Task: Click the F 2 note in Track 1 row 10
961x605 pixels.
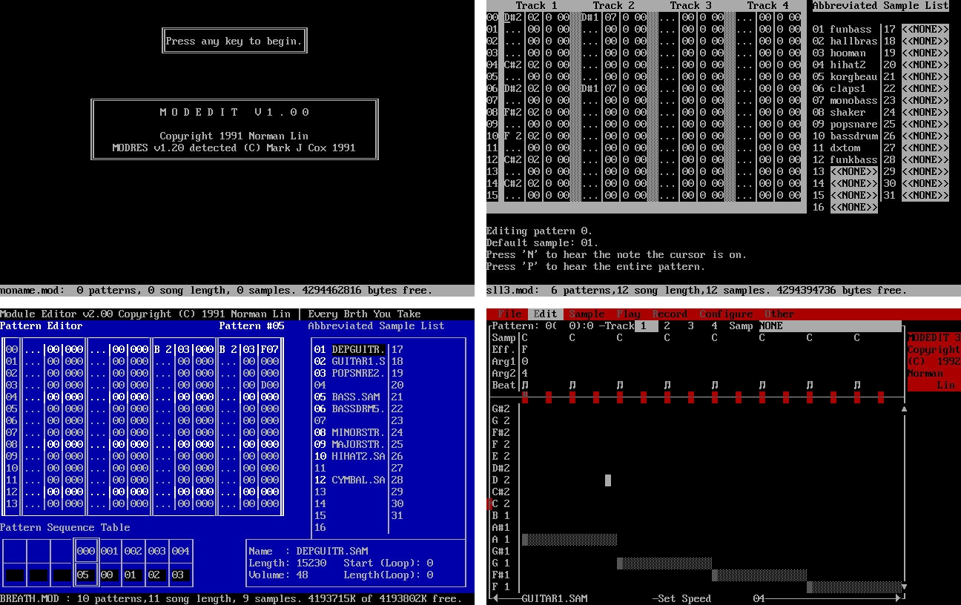Action: tap(513, 136)
